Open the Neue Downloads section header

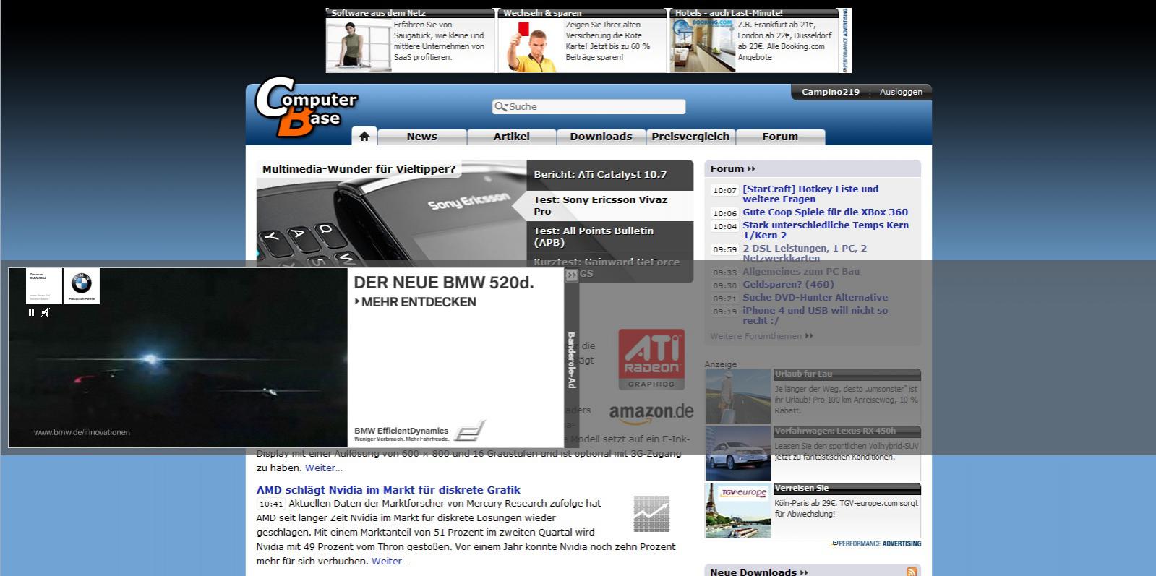759,572
